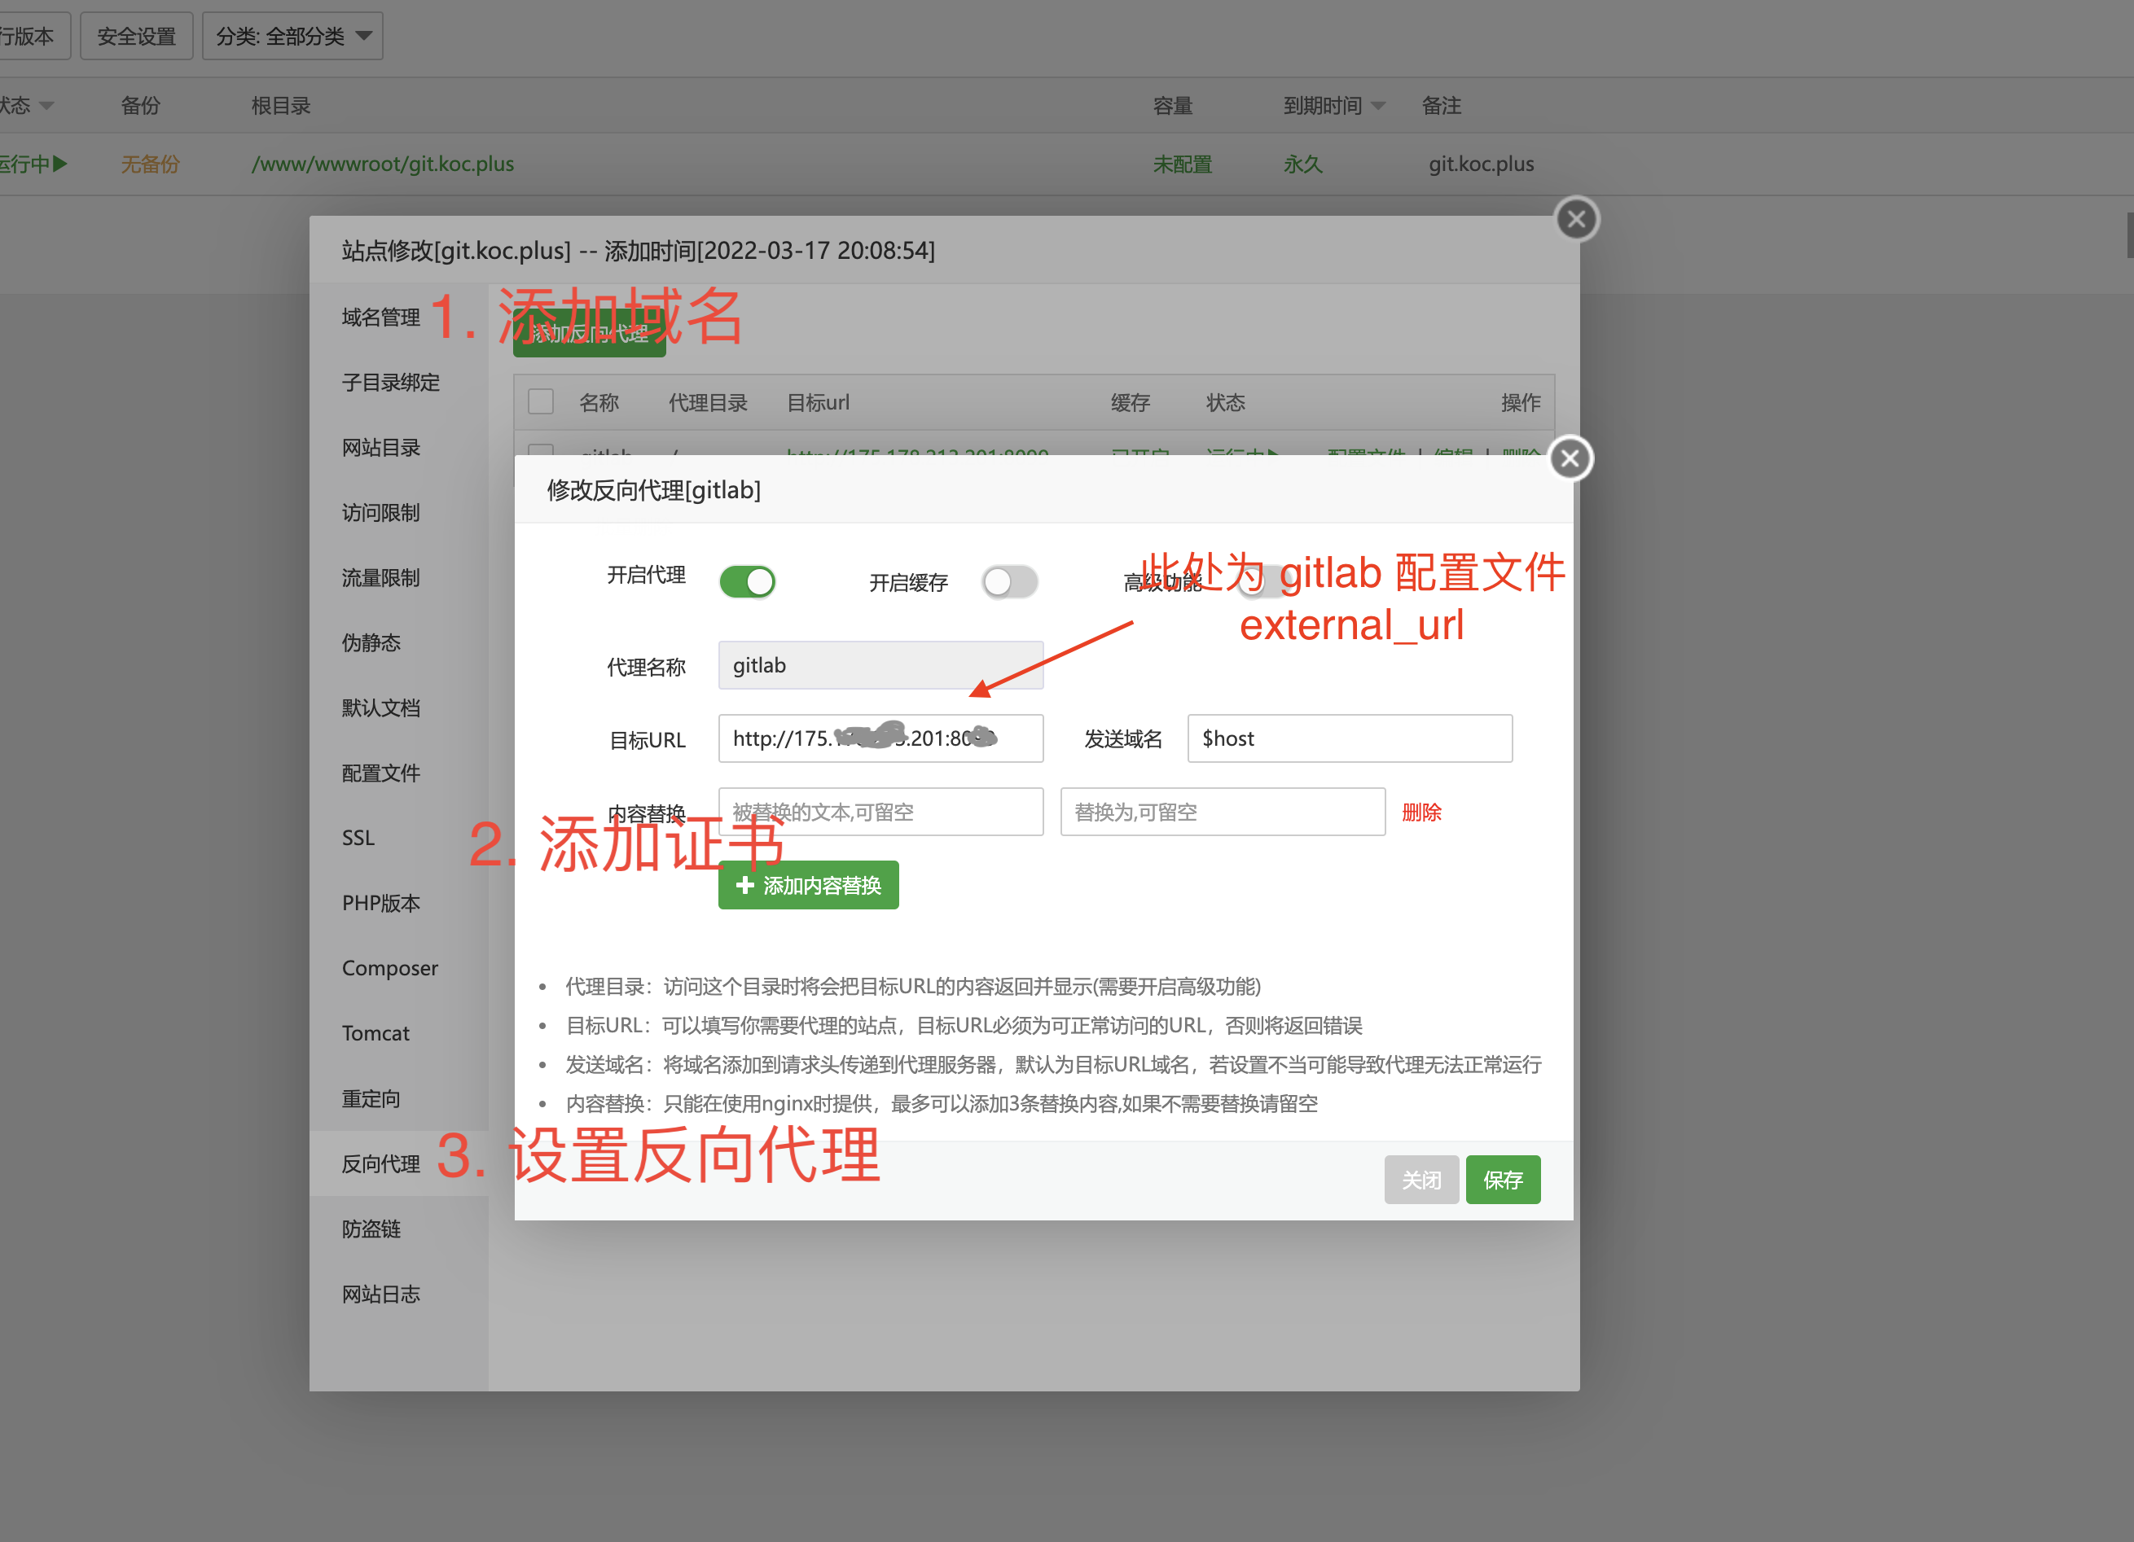Screen dimensions: 2134x1542
Task: Click the 容量 column header in site list
Action: 1172,107
